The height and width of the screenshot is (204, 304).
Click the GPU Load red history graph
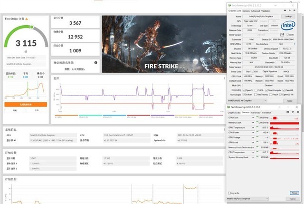point(285,143)
